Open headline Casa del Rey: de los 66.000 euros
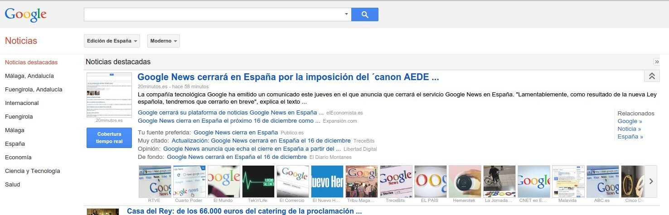Viewport: 669px width, 215px height. 244,211
